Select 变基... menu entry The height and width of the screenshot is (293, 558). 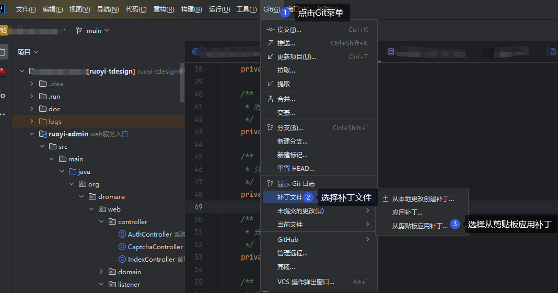pos(319,113)
